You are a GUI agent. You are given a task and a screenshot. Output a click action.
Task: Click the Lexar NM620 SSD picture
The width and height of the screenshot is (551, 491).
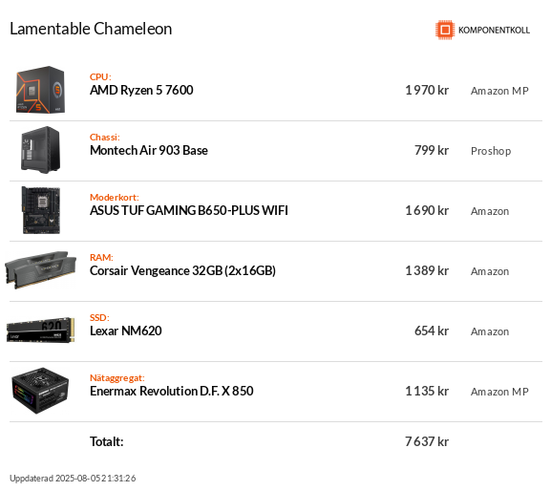pos(41,330)
